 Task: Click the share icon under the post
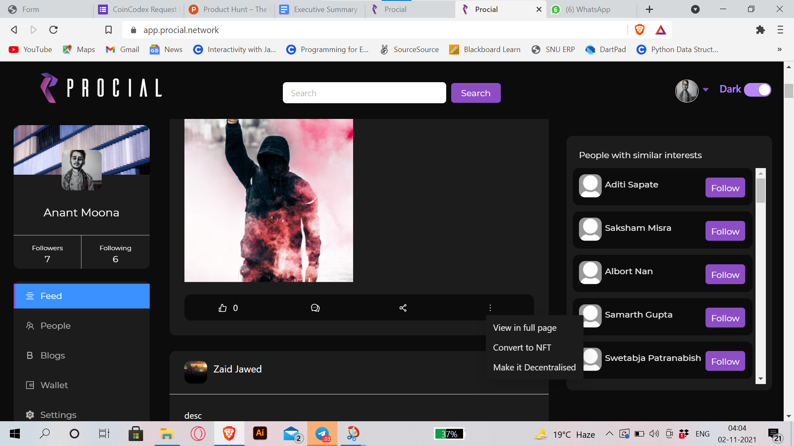pyautogui.click(x=403, y=308)
